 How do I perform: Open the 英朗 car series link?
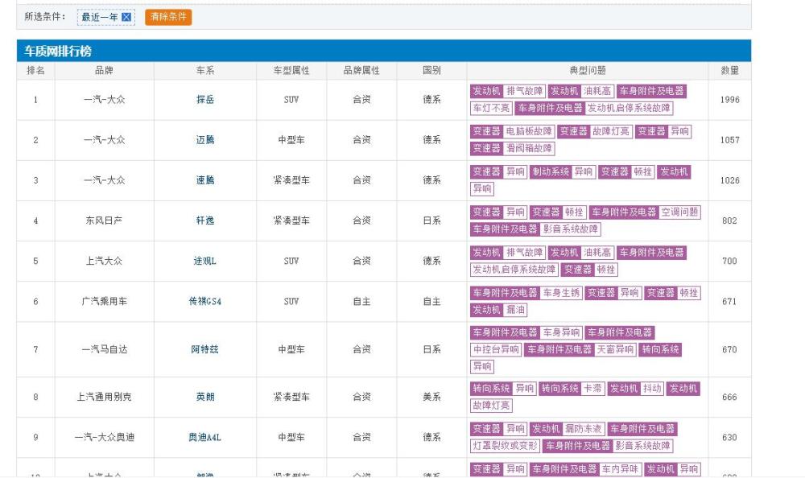(x=204, y=397)
